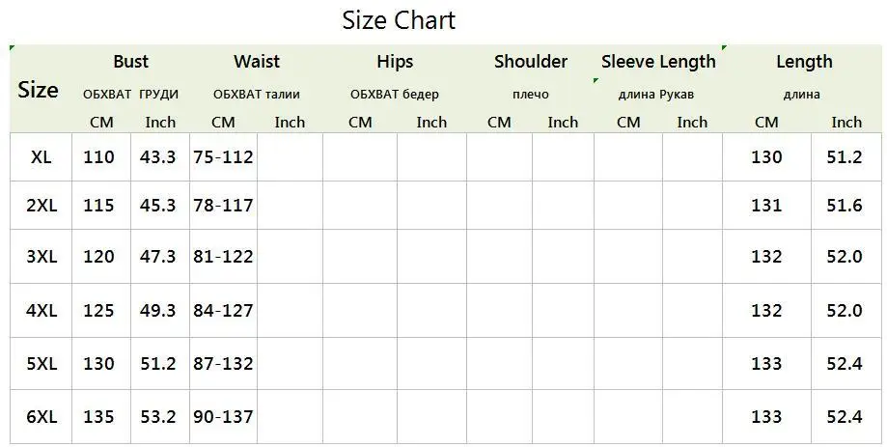Select bust inch value 53.2
This screenshot has height=447, width=887.
[x=158, y=417]
